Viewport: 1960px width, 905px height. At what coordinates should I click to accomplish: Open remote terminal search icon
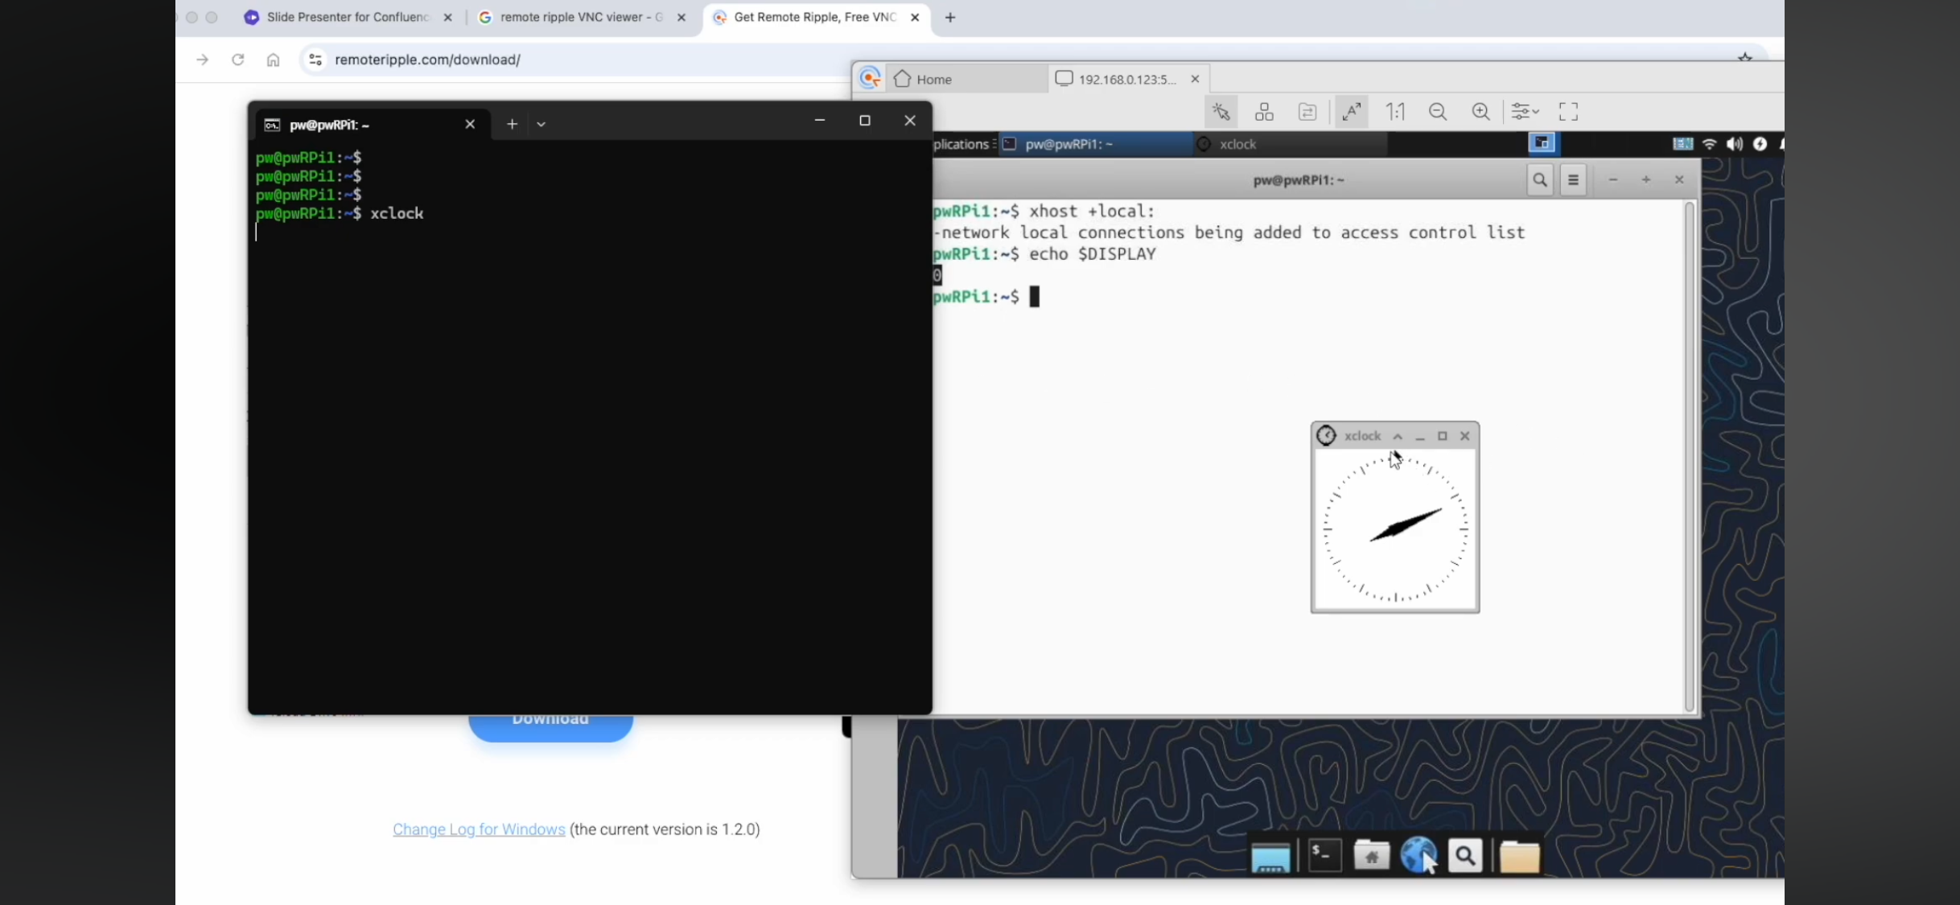[1539, 180]
